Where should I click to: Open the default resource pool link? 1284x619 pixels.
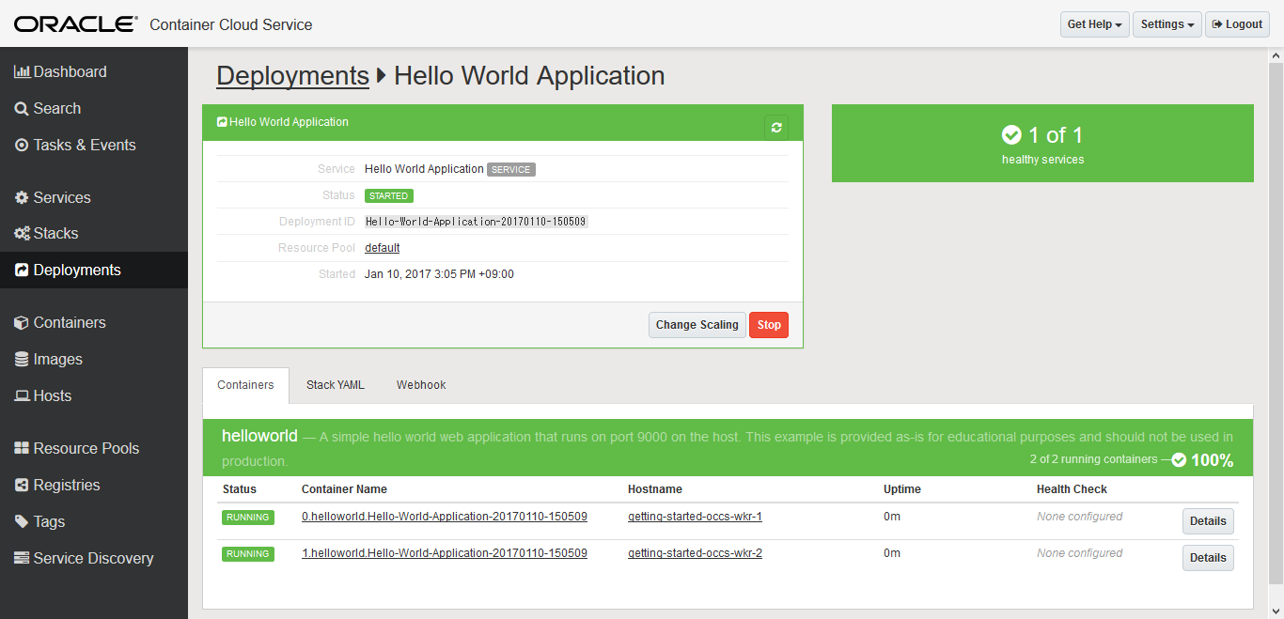pyautogui.click(x=383, y=248)
